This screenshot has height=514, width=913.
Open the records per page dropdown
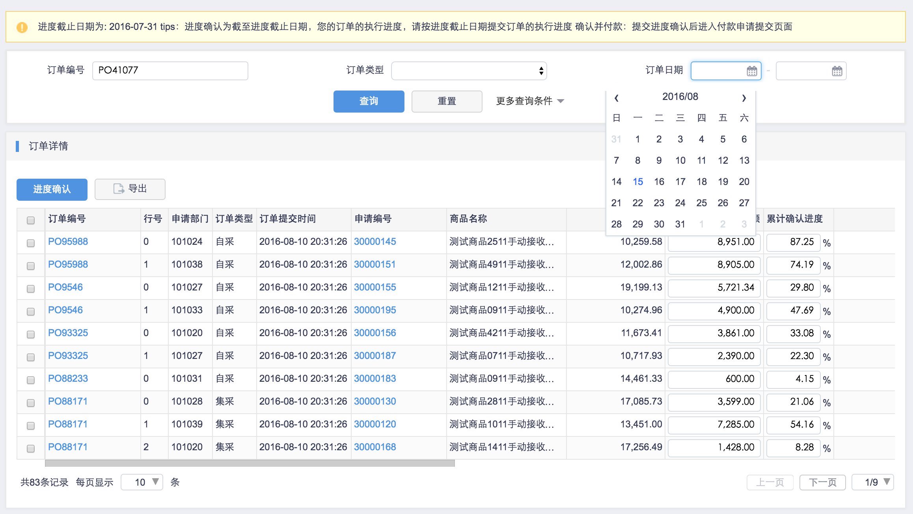[x=142, y=482]
